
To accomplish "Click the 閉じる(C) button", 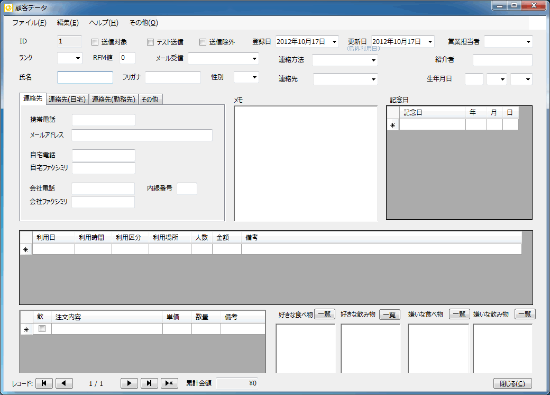I will [512, 383].
